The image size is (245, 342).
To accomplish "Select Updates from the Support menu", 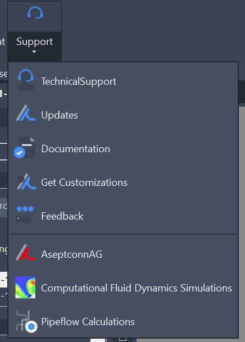I will tap(123, 115).
